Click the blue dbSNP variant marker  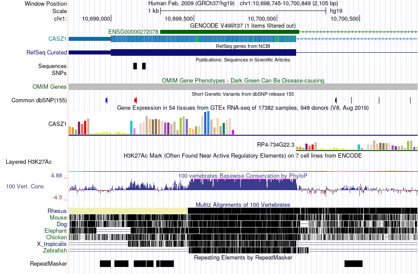pos(106,100)
